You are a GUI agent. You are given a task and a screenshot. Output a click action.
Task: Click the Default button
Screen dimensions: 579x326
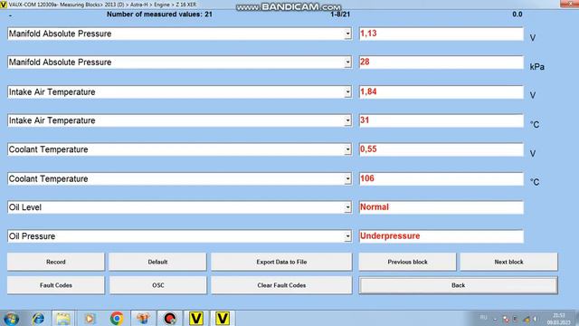(157, 262)
